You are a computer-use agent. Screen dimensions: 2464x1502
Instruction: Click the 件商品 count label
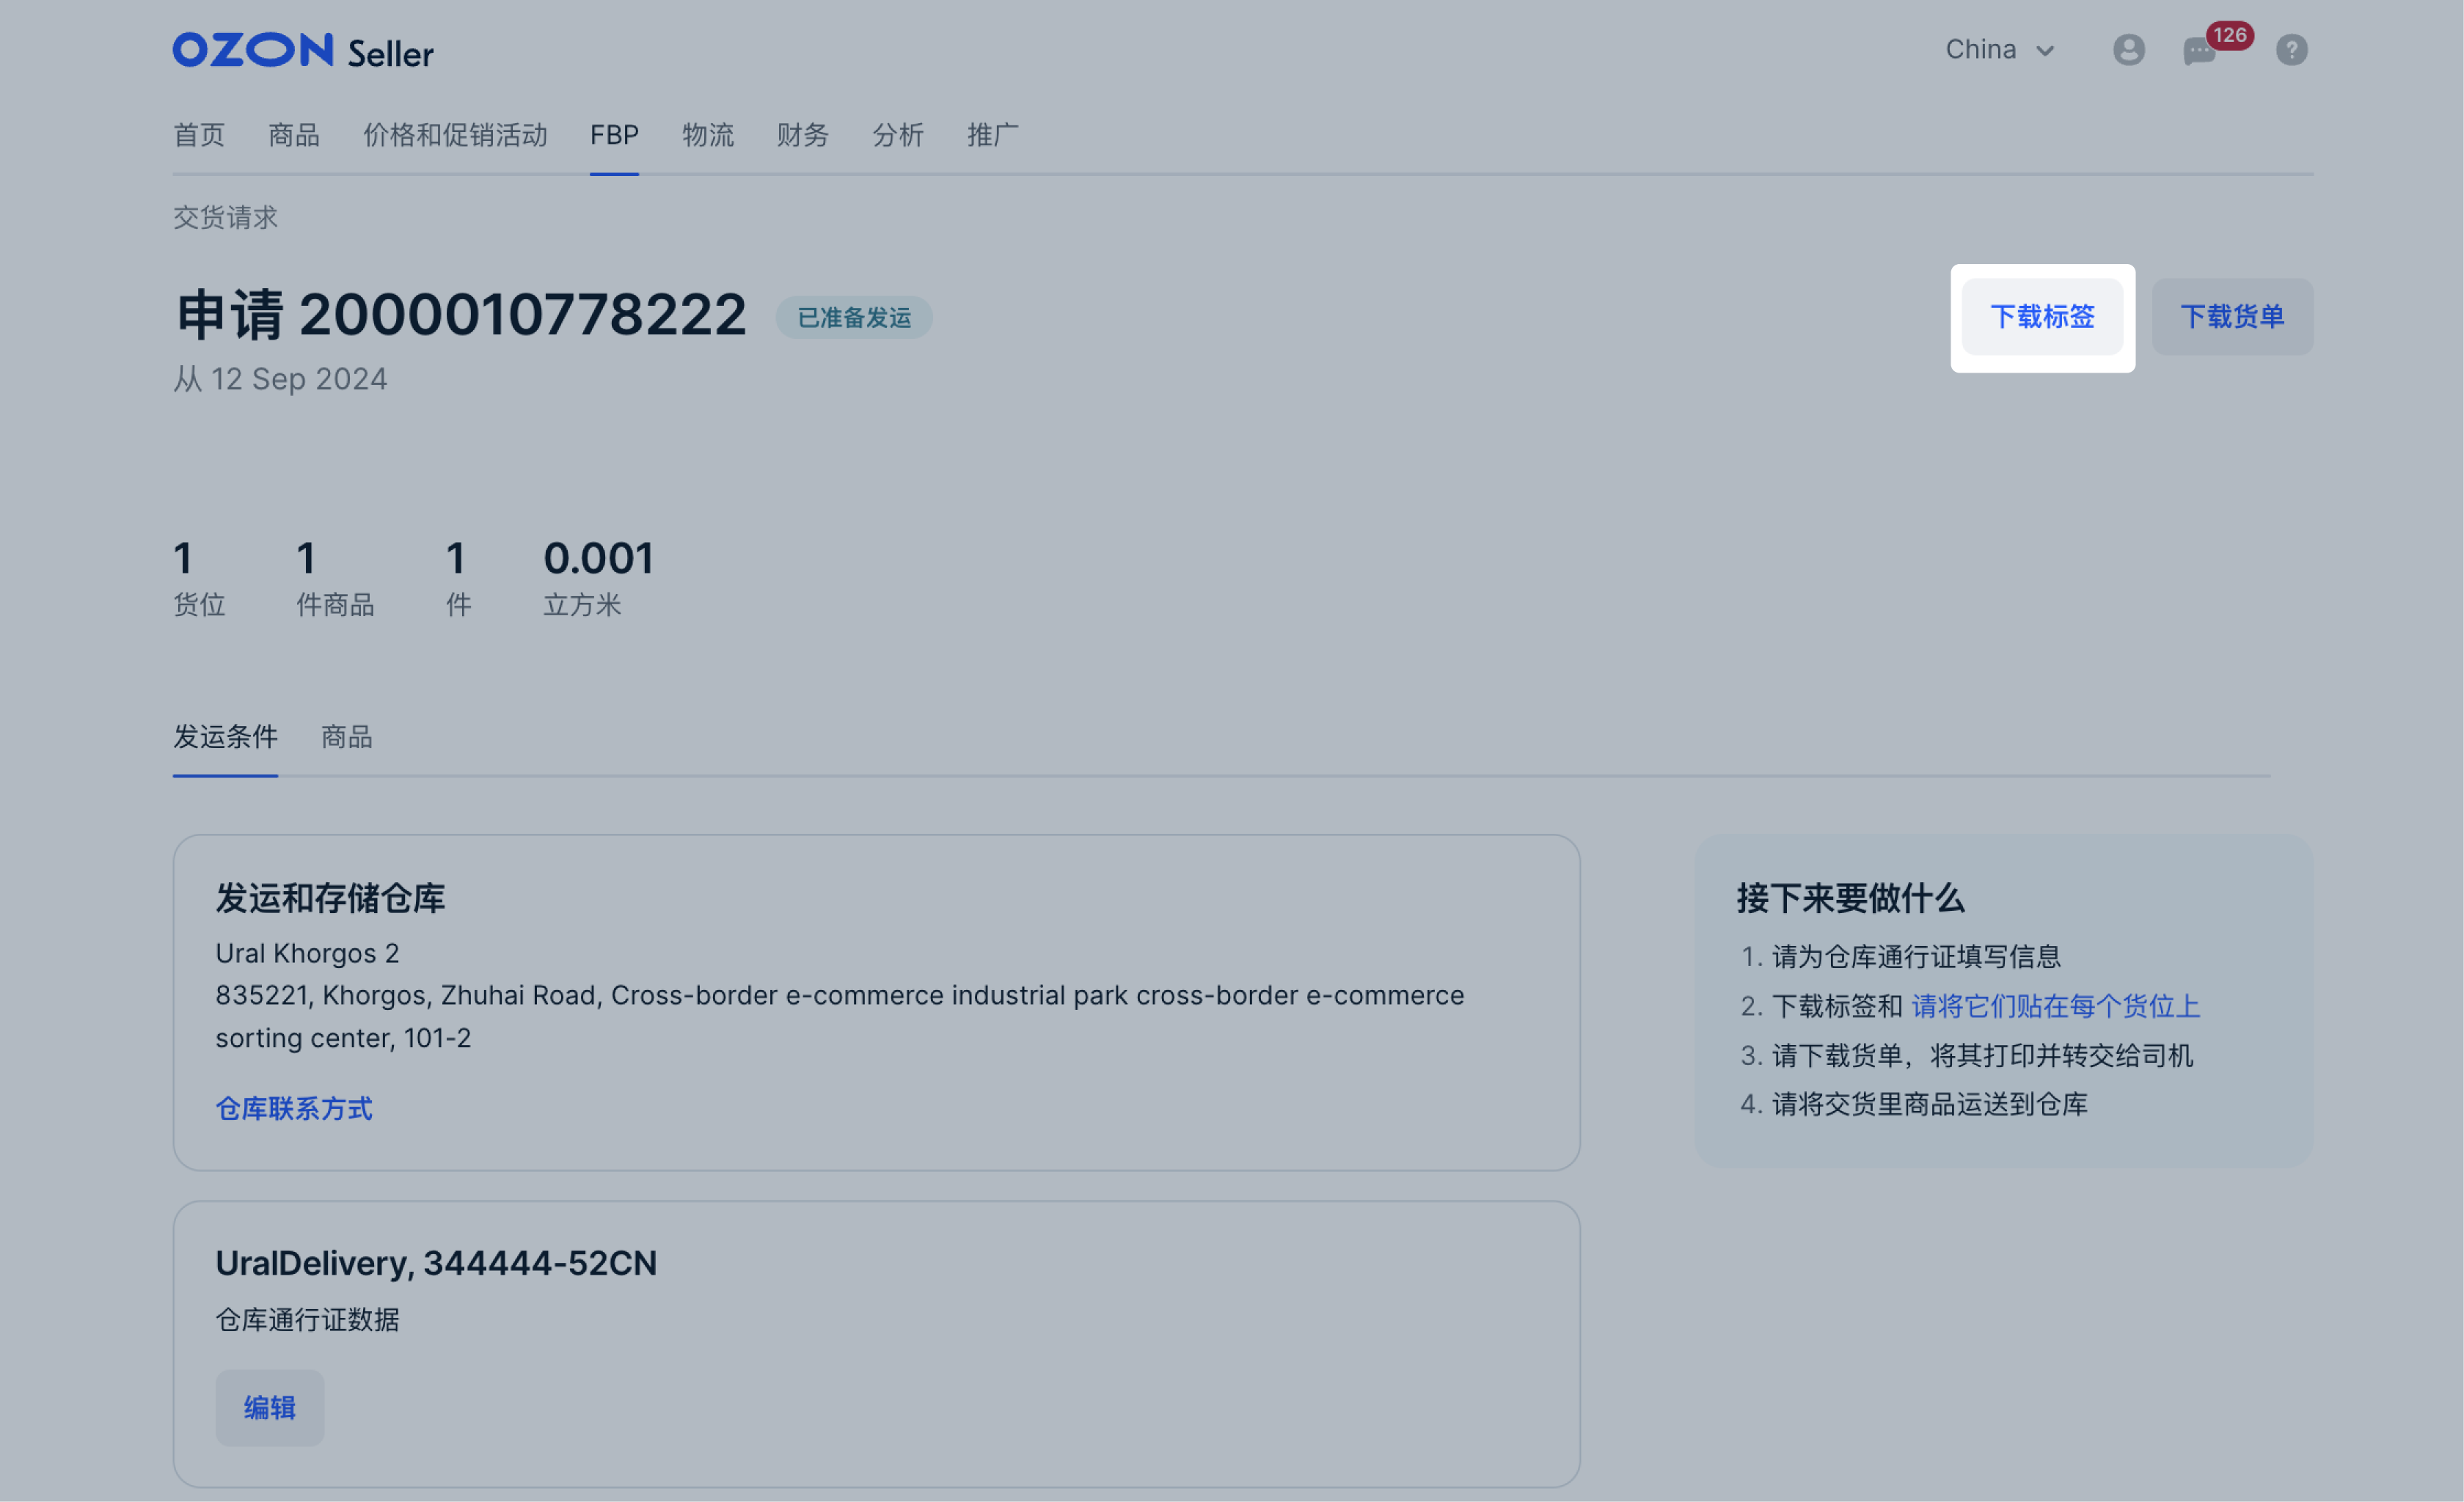click(335, 605)
